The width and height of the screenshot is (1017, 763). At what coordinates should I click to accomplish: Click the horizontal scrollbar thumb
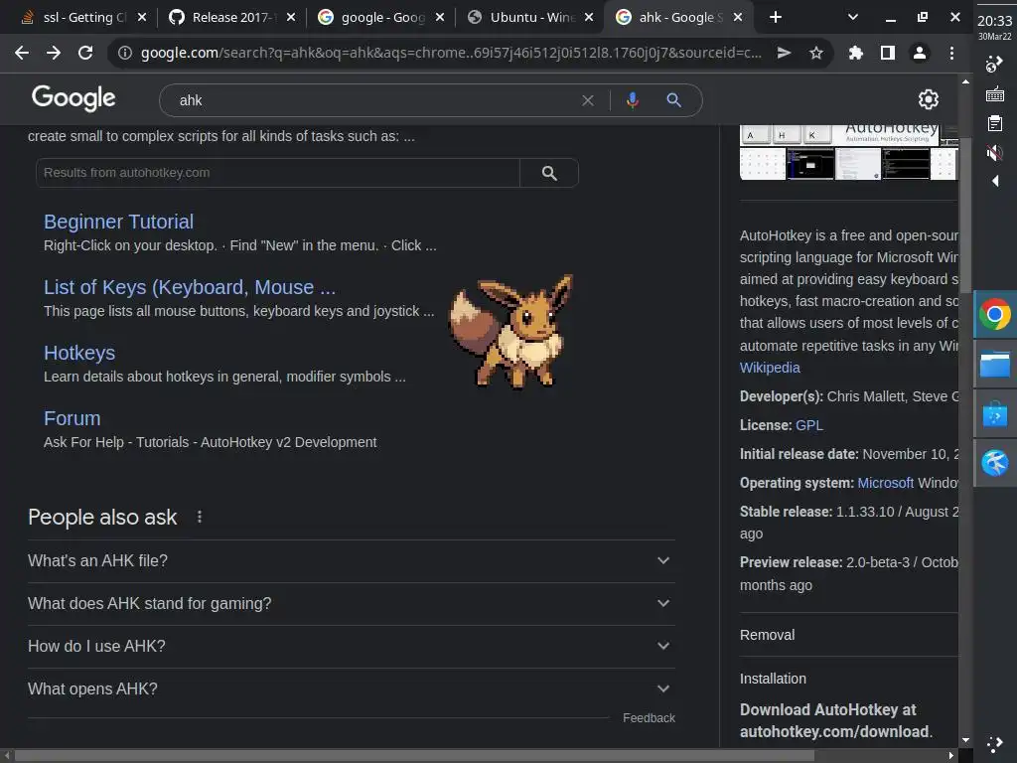coord(414,756)
